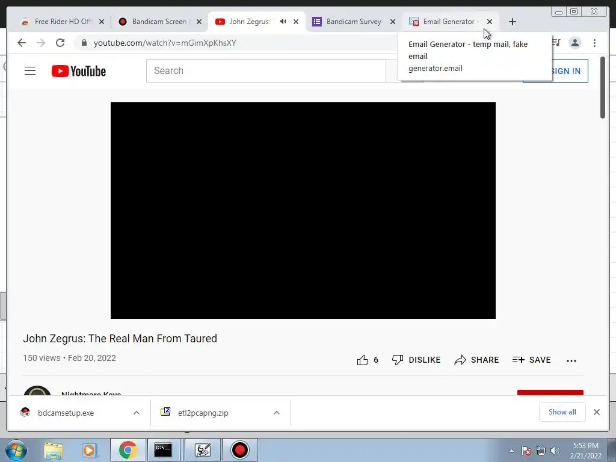Close the Free Rider HD tab

[102, 22]
